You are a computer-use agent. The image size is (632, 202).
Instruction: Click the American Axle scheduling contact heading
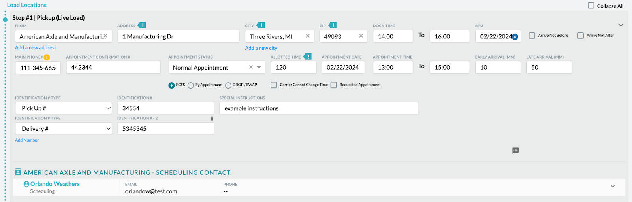click(x=128, y=173)
